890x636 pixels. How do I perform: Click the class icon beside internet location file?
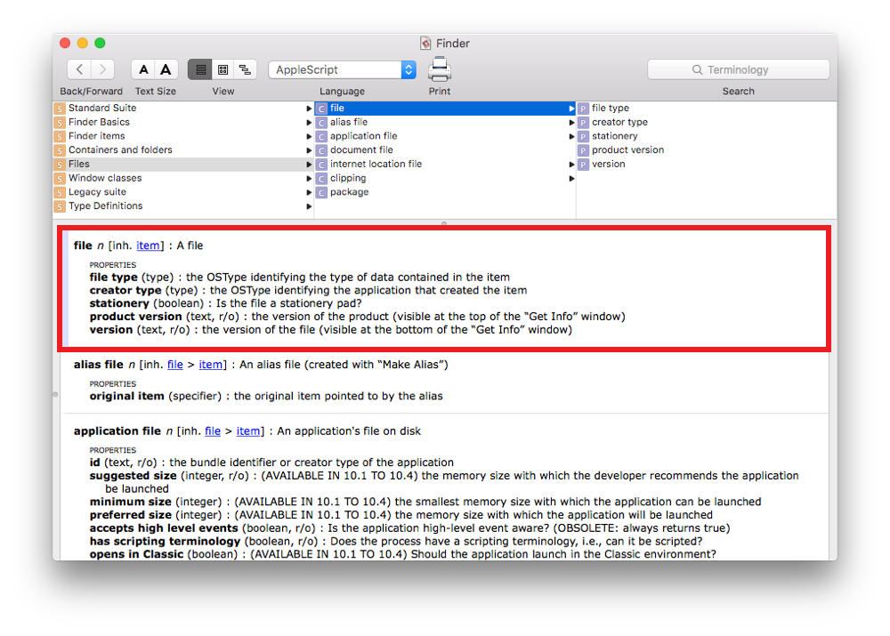[322, 165]
